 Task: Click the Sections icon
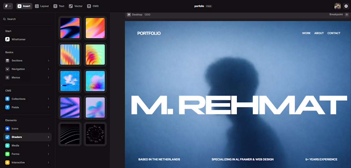click(x=7, y=61)
